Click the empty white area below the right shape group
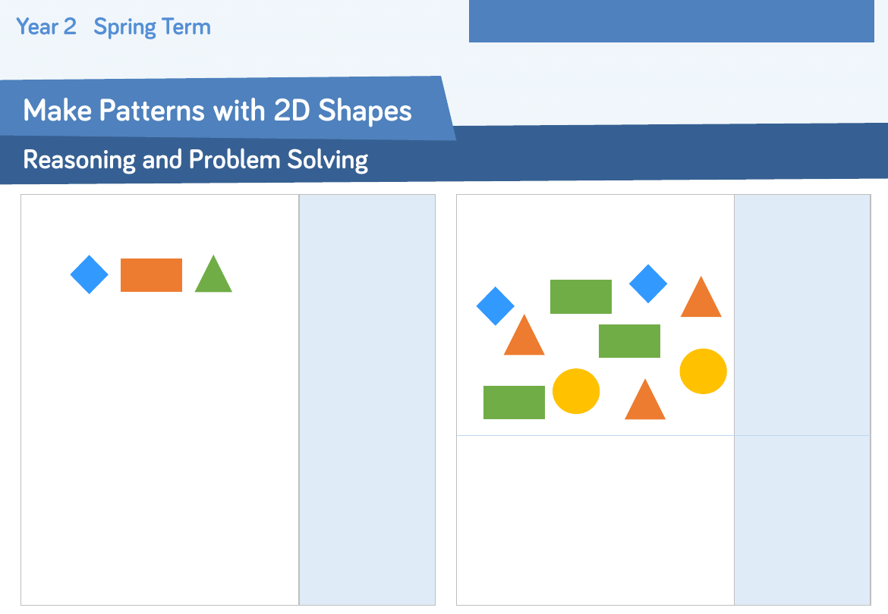This screenshot has width=888, height=614. 595,520
